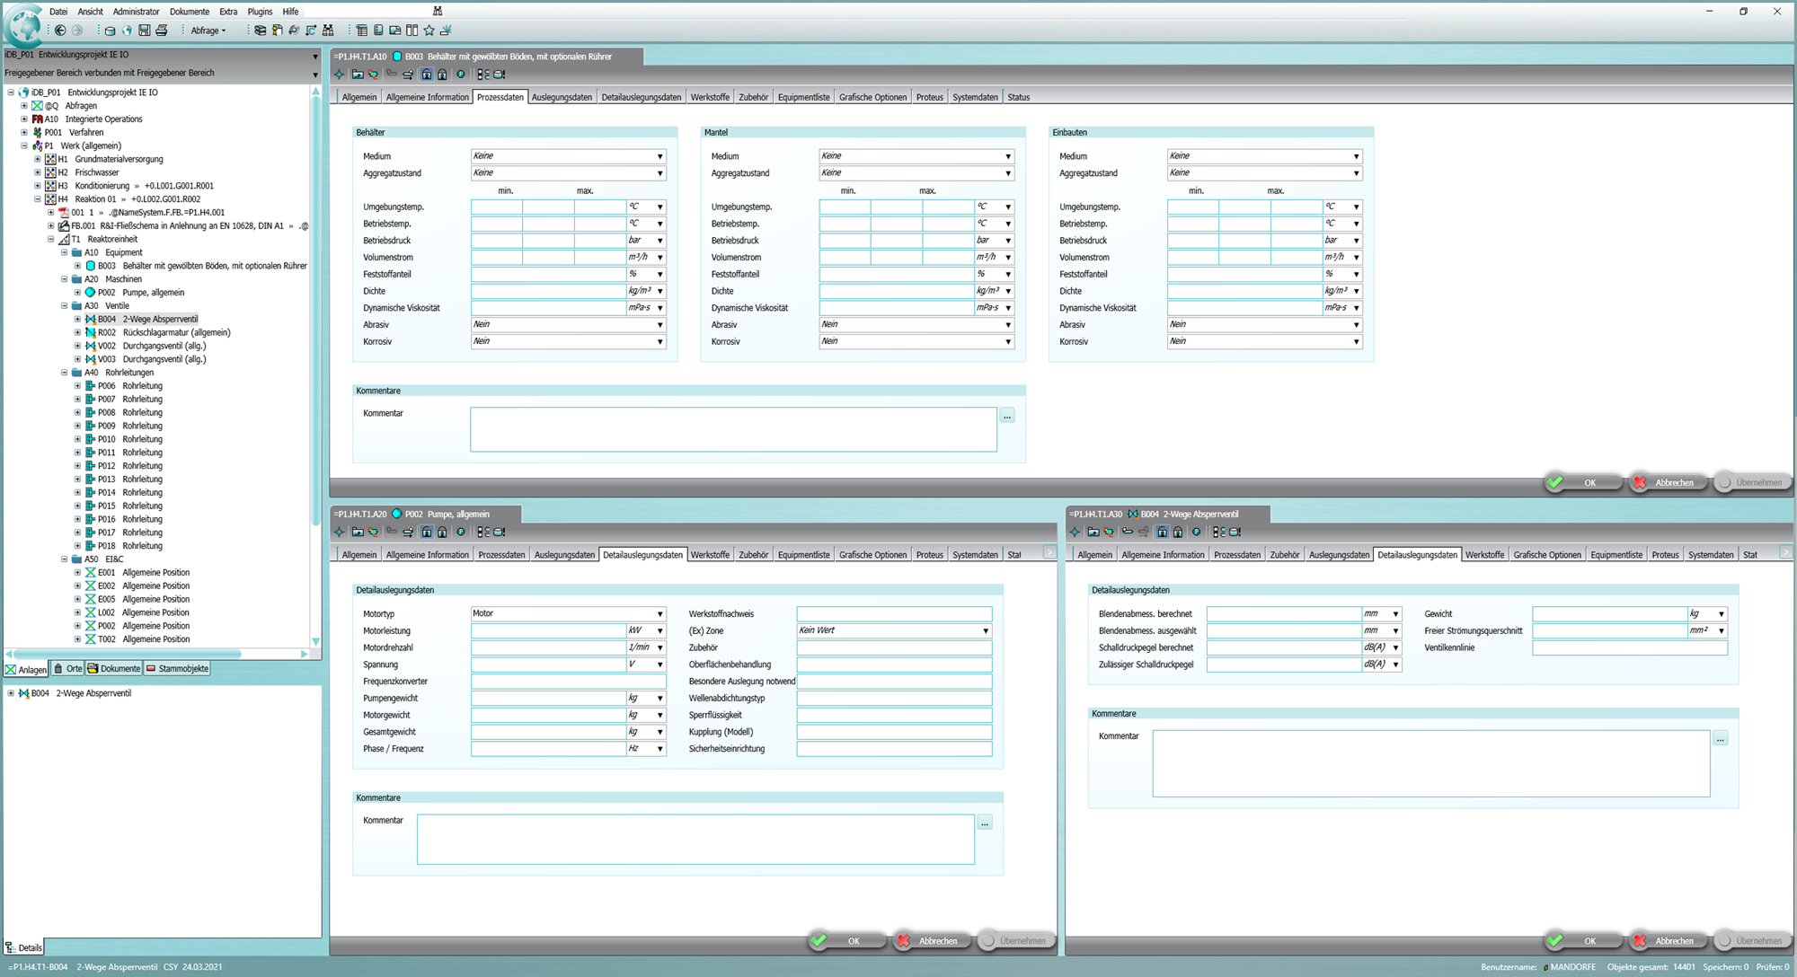Screen dimensions: 1797x977
Task: Click the Motorleistung input field
Action: point(547,631)
